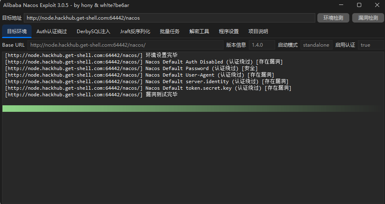
Task: Focus the 目标地址 URL input field
Action: pyautogui.click(x=169, y=18)
